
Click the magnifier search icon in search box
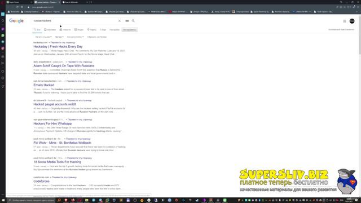[x=133, y=21]
